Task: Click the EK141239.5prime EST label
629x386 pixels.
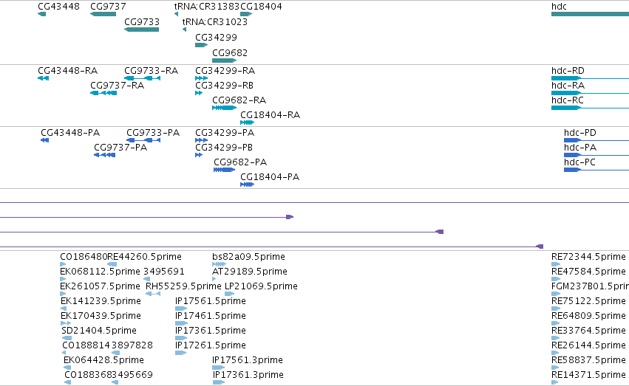Action: 101,302
